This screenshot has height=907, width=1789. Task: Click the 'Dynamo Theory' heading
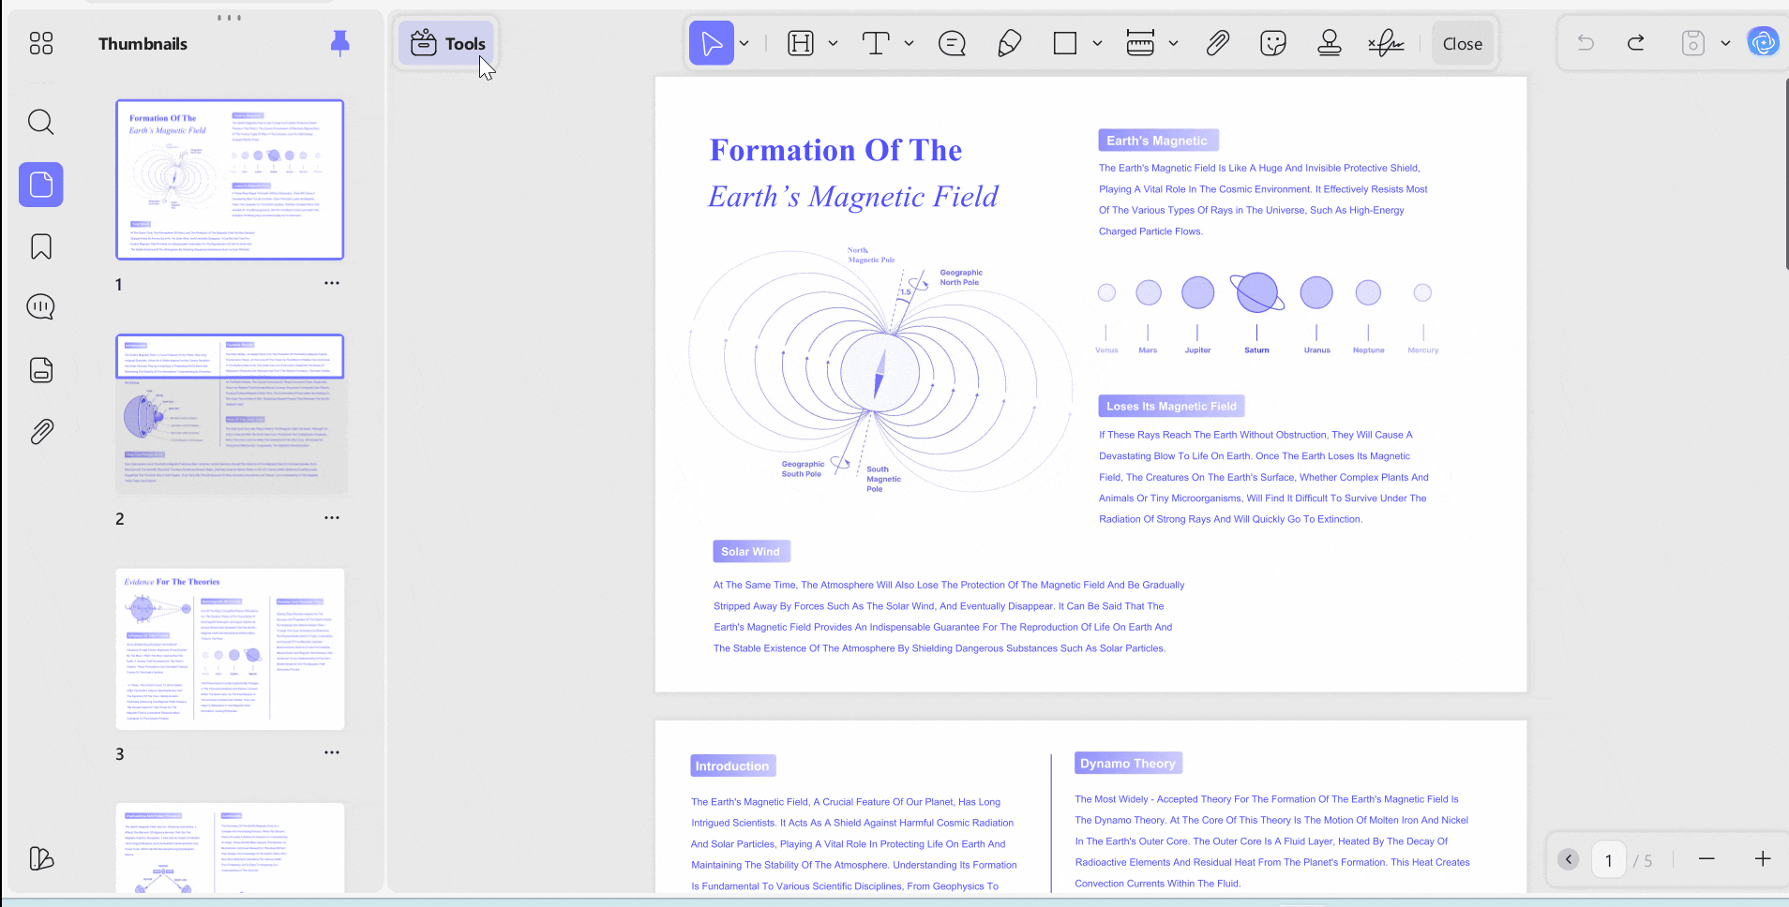click(1128, 764)
